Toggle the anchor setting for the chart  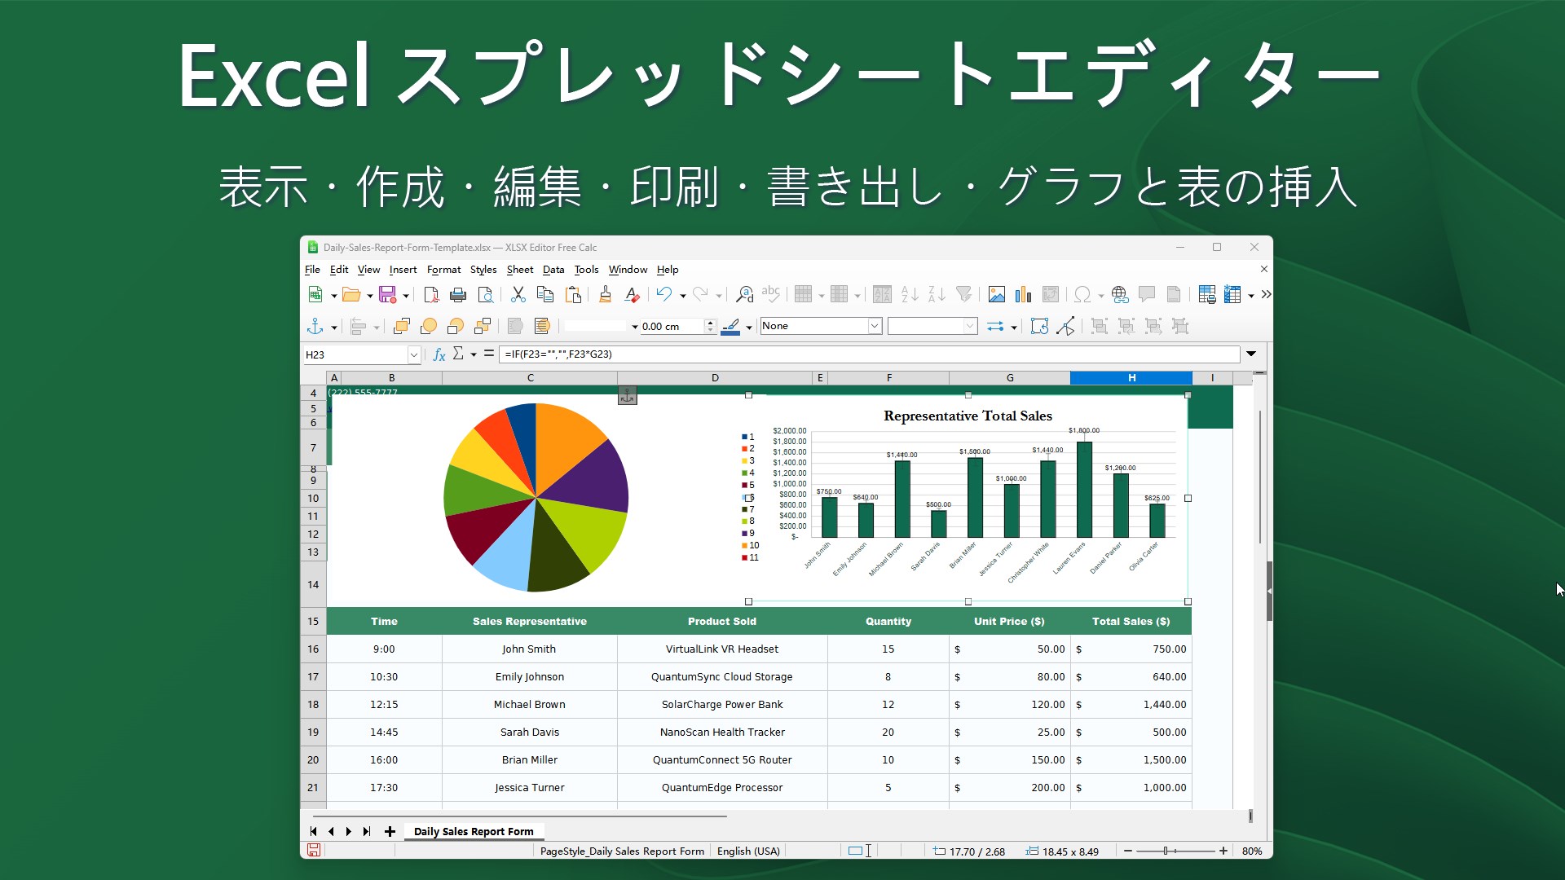[x=316, y=326]
